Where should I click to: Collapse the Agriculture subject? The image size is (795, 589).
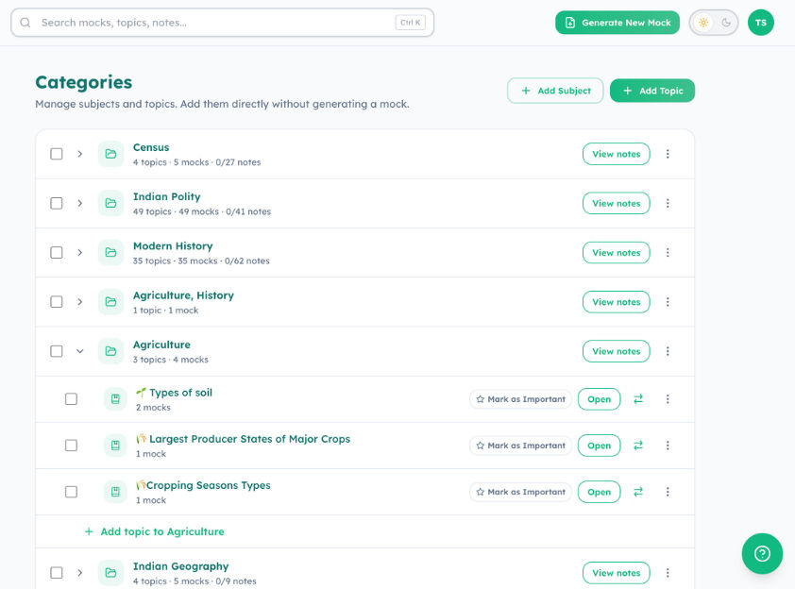tap(79, 351)
